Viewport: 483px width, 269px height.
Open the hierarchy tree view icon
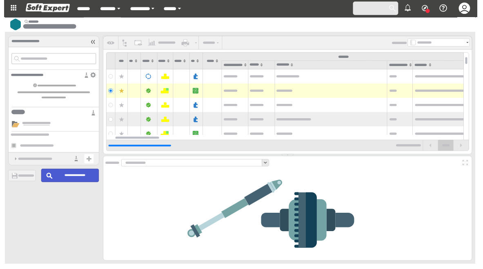pyautogui.click(x=124, y=42)
